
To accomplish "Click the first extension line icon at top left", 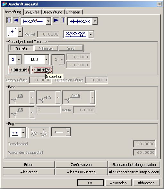I will (9, 20).
